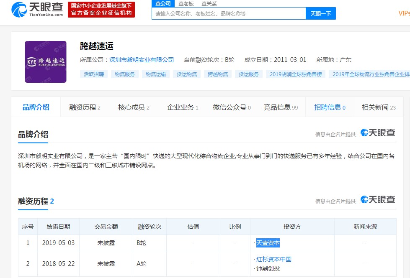The height and width of the screenshot is (278, 410).
Task: Click the 活跃招聘 tag
Action: [x=94, y=74]
